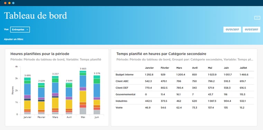Click the Industries value for Mai 1 087.3

pyautogui.click(x=212, y=101)
